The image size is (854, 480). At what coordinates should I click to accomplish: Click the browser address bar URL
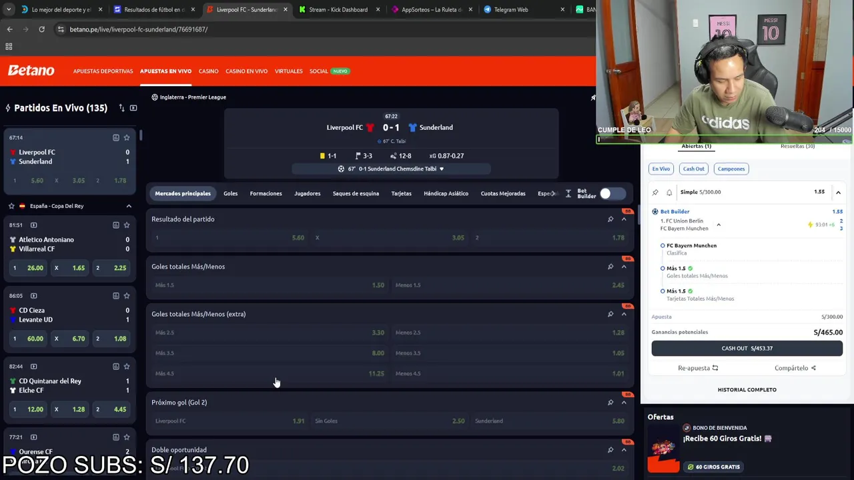pos(139,29)
